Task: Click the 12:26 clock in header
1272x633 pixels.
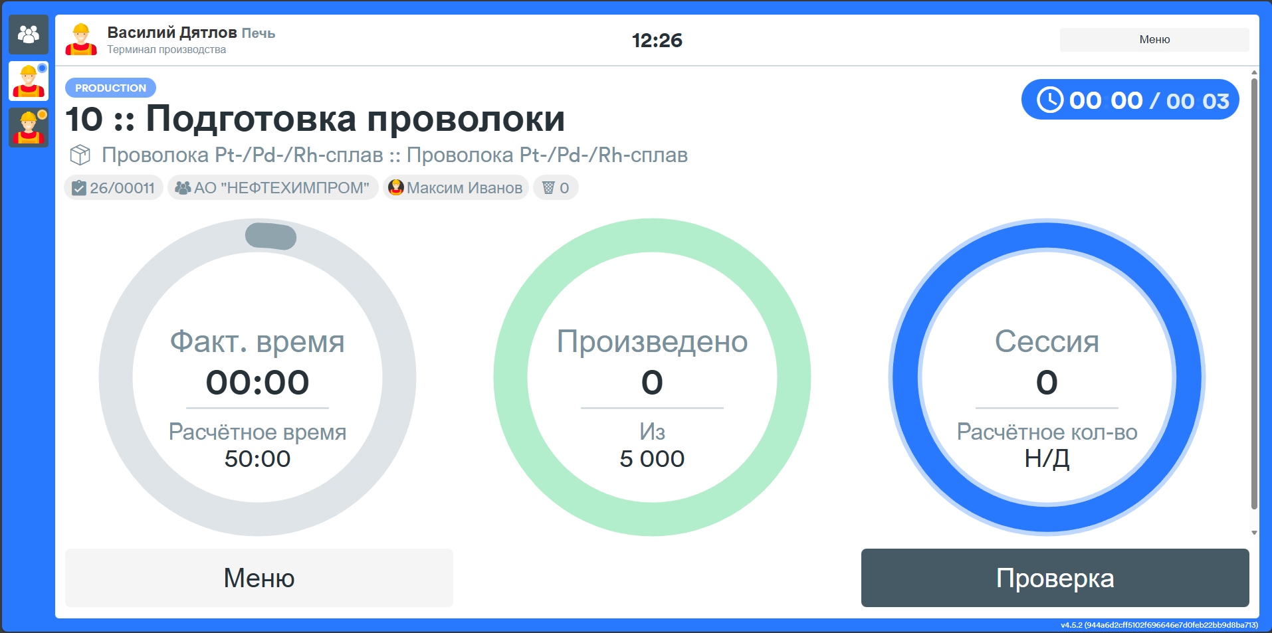Action: coord(657,41)
